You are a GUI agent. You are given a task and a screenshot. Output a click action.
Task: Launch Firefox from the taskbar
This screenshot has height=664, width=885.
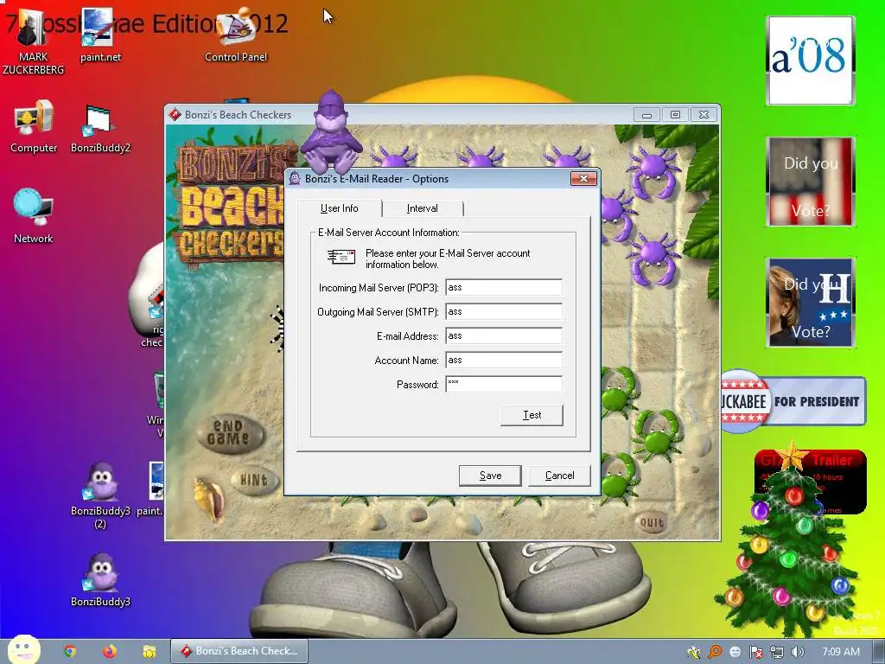pos(110,651)
